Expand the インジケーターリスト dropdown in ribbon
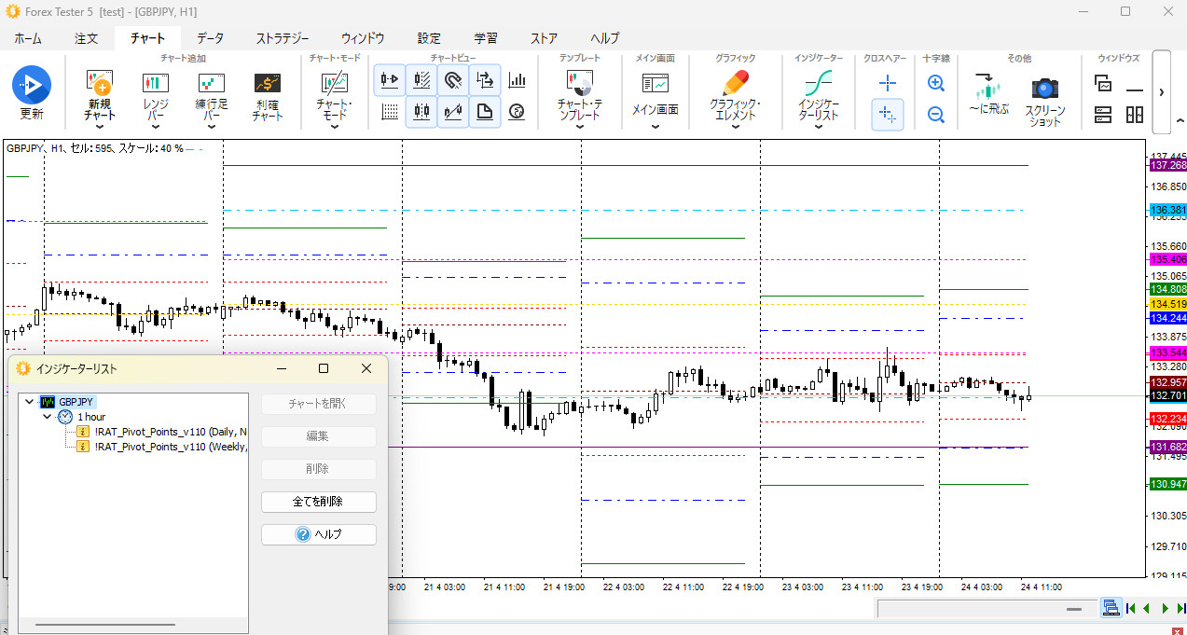Viewport: 1187px width, 635px height. coord(818,128)
